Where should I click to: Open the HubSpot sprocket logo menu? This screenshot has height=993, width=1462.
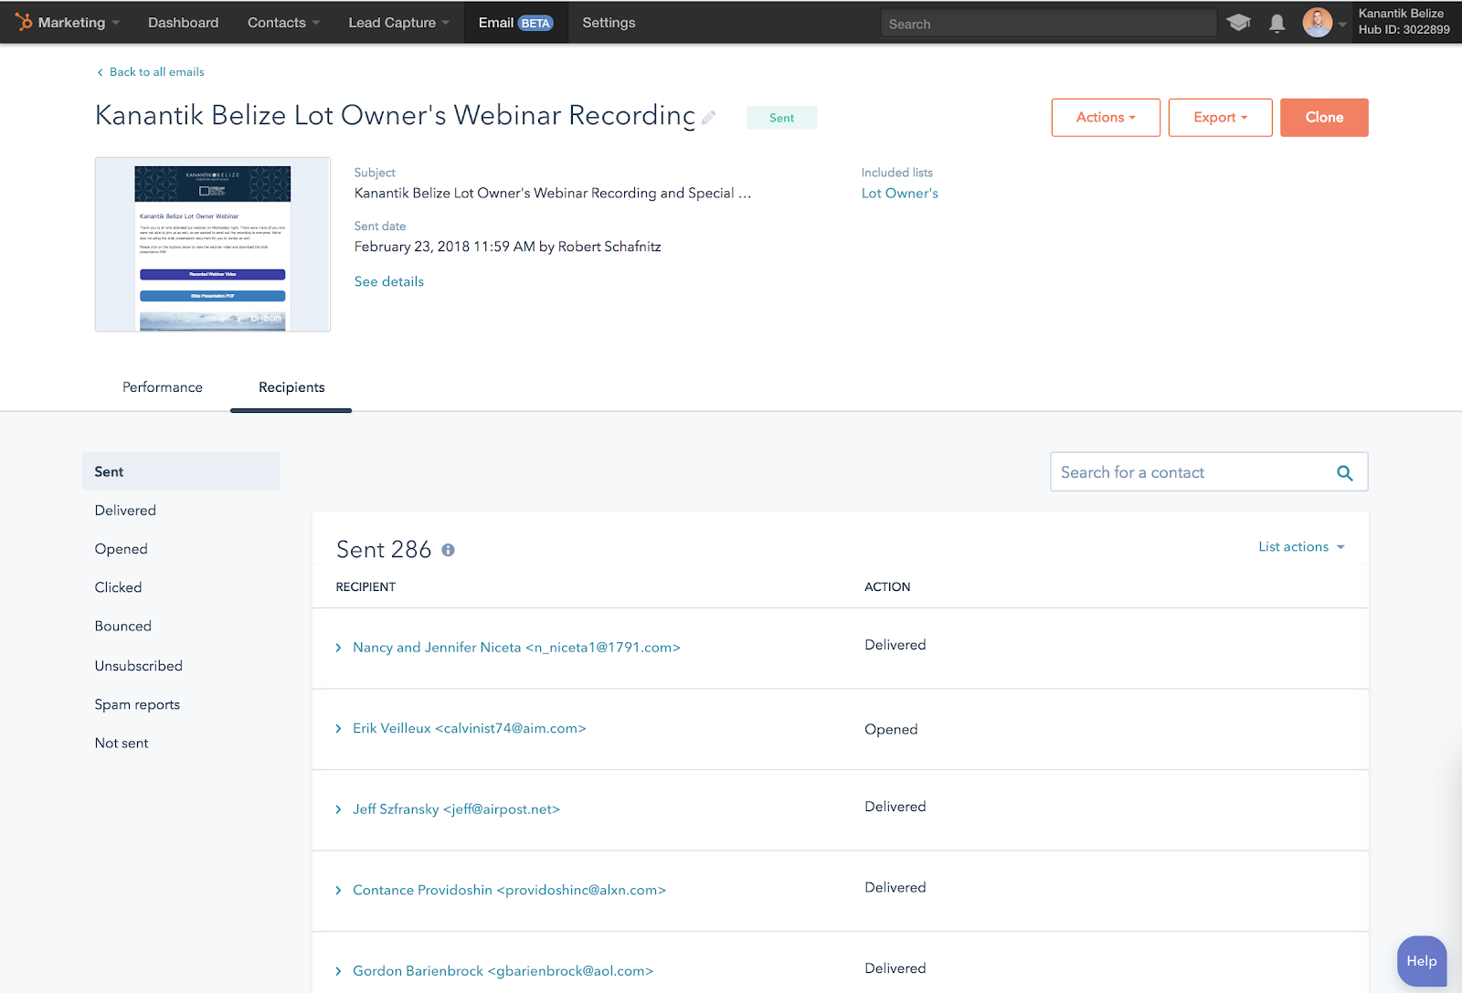click(x=24, y=22)
